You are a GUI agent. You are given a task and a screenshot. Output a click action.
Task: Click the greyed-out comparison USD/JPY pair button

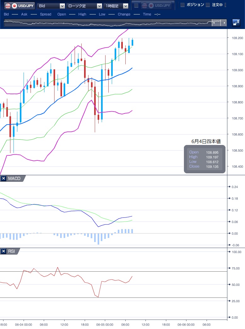(x=156, y=6)
